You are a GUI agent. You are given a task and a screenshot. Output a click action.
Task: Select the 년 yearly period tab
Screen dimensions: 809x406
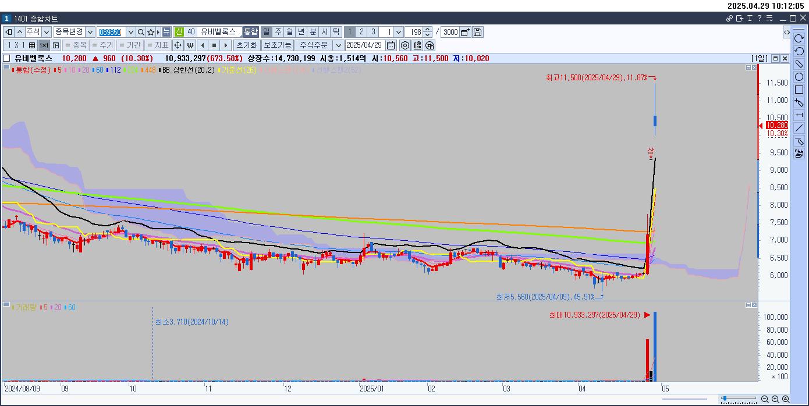click(301, 32)
